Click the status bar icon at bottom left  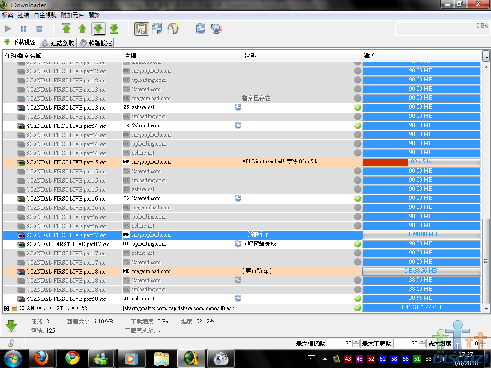(12, 343)
